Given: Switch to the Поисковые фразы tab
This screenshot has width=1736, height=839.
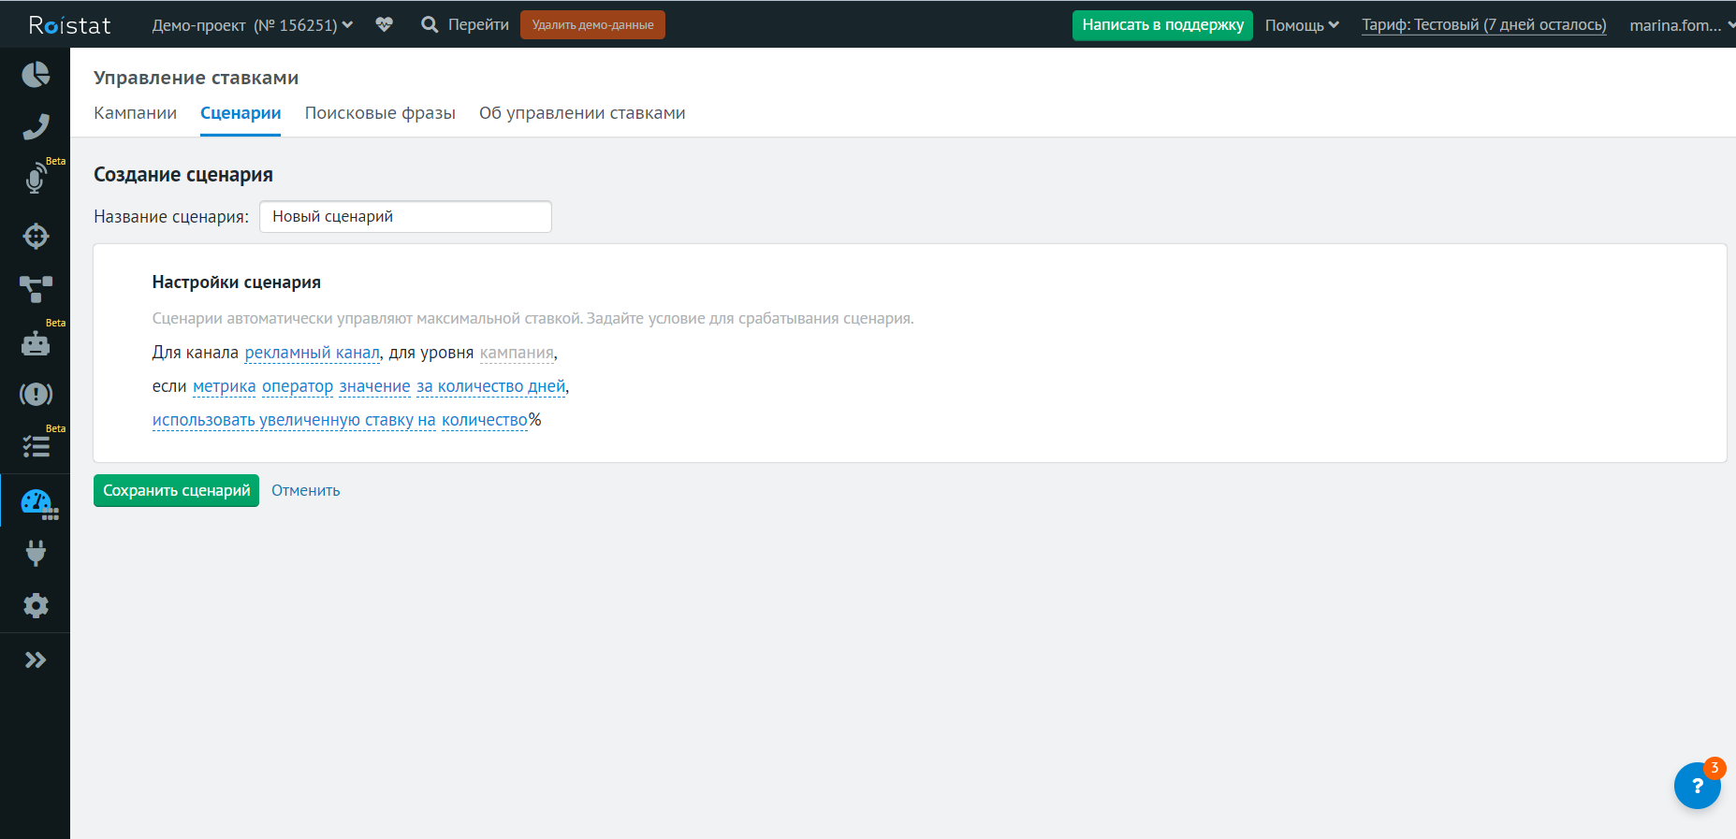Looking at the screenshot, I should 380,113.
